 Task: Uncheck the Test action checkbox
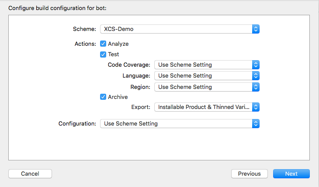pos(103,54)
